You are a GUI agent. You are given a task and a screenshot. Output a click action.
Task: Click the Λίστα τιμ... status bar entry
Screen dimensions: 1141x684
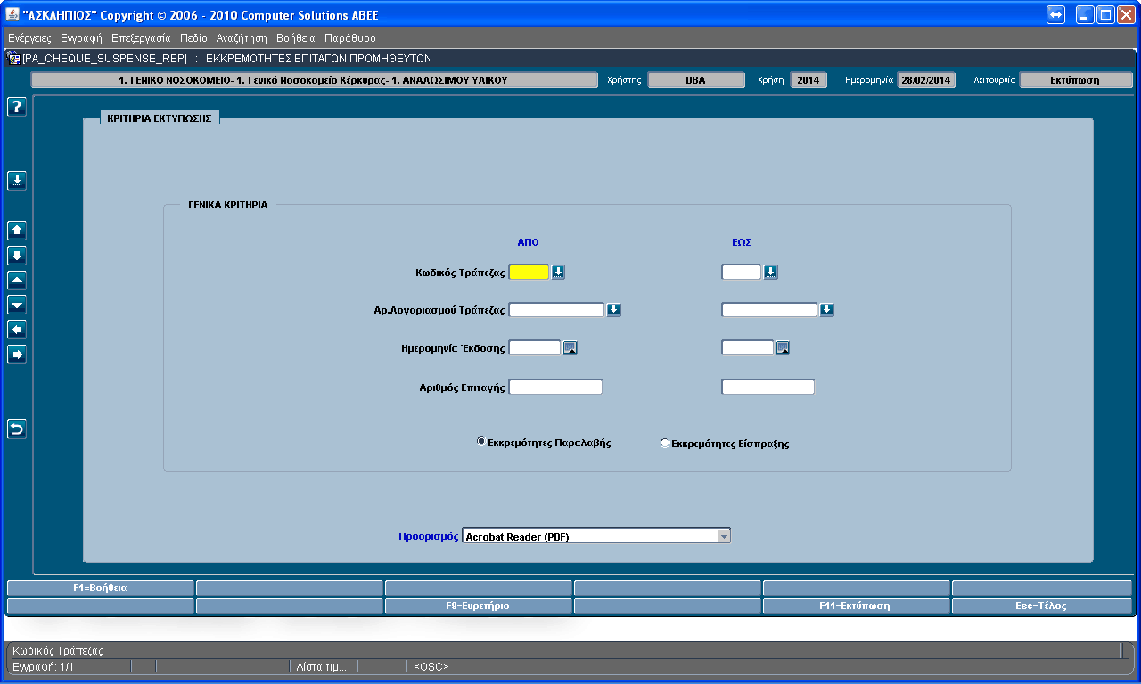pyautogui.click(x=322, y=666)
